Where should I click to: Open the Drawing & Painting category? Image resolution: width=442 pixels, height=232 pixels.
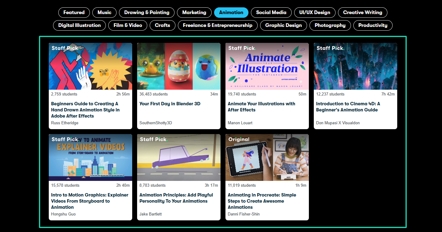[x=147, y=13]
